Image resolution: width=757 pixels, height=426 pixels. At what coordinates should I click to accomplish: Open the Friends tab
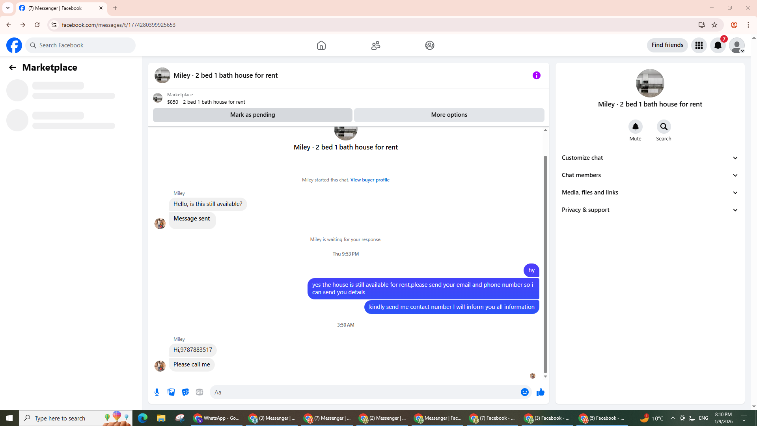pyautogui.click(x=375, y=45)
